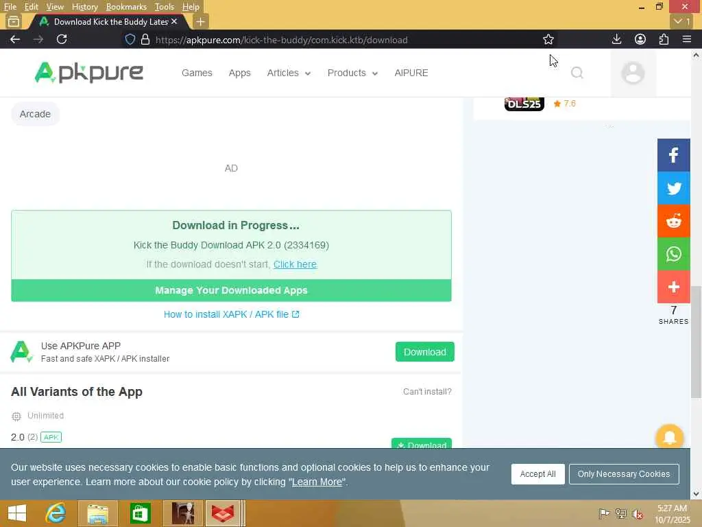The height and width of the screenshot is (527, 702).
Task: Share on Facebook
Action: pos(673,155)
